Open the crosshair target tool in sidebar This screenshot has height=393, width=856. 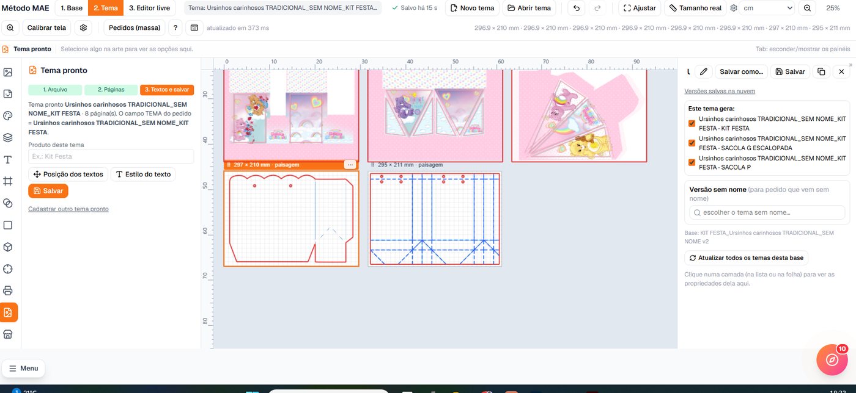click(x=8, y=269)
